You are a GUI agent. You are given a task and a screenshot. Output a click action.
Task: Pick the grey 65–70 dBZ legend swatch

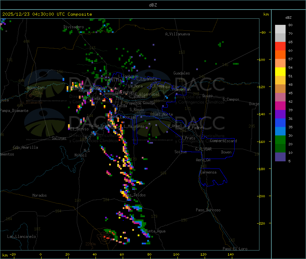280,38
